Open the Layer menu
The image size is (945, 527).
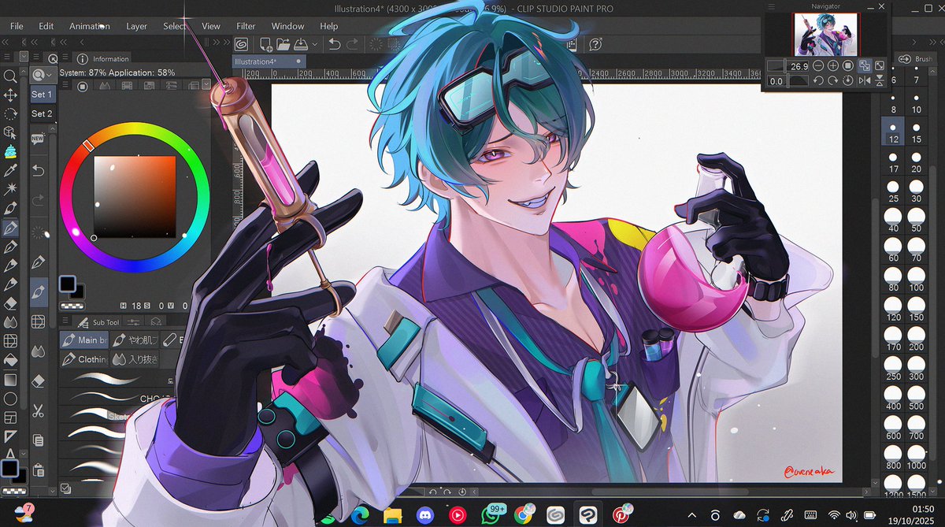click(x=137, y=26)
